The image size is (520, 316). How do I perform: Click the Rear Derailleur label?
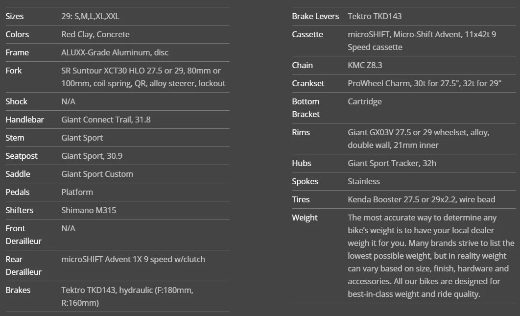click(24, 266)
